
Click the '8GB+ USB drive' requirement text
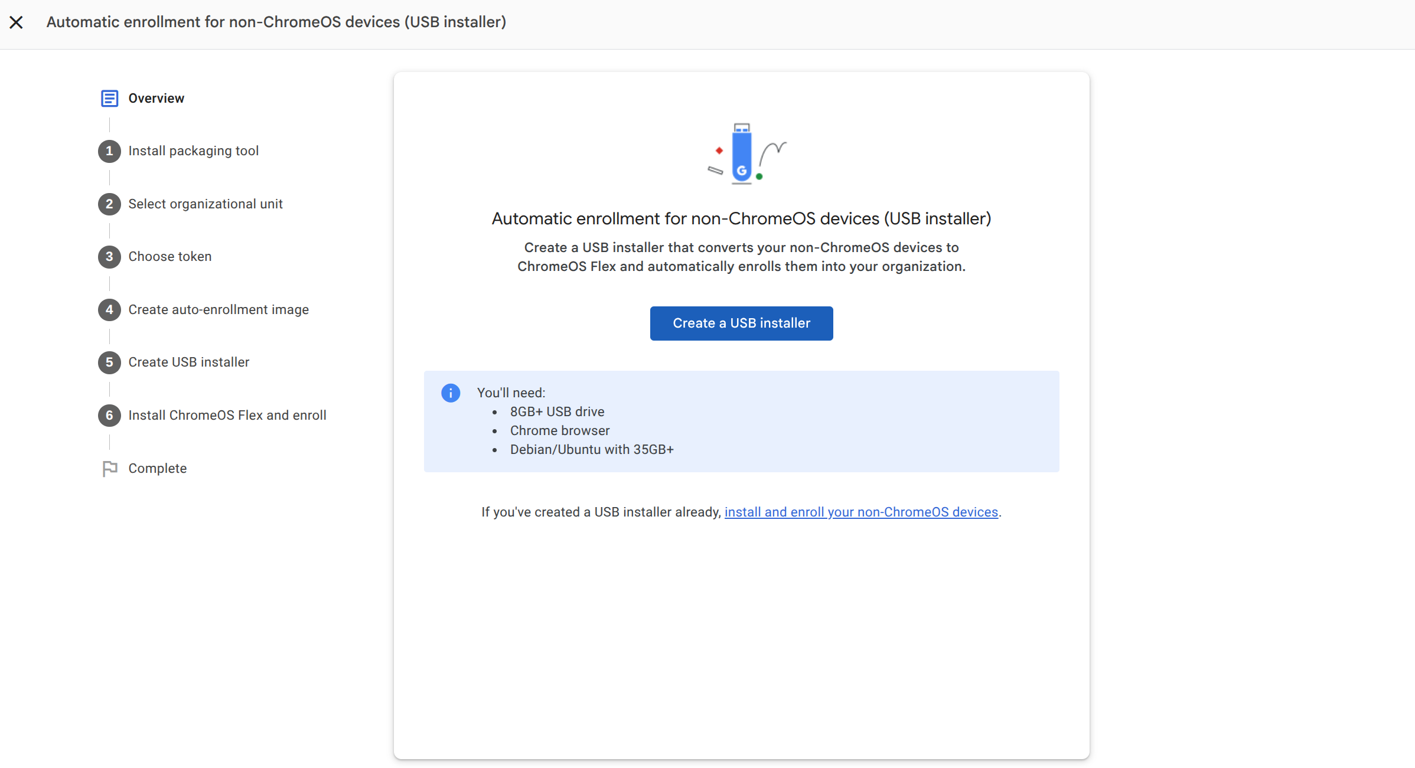pos(557,412)
